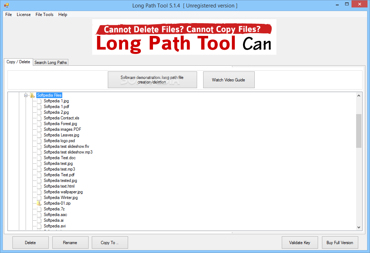This screenshot has height=253, width=370.
Task: Click the file icon beside Softpedia Winter.jpg
Action: pyautogui.click(x=39, y=198)
